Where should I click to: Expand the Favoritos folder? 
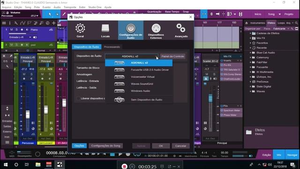pyautogui.click(x=250, y=43)
